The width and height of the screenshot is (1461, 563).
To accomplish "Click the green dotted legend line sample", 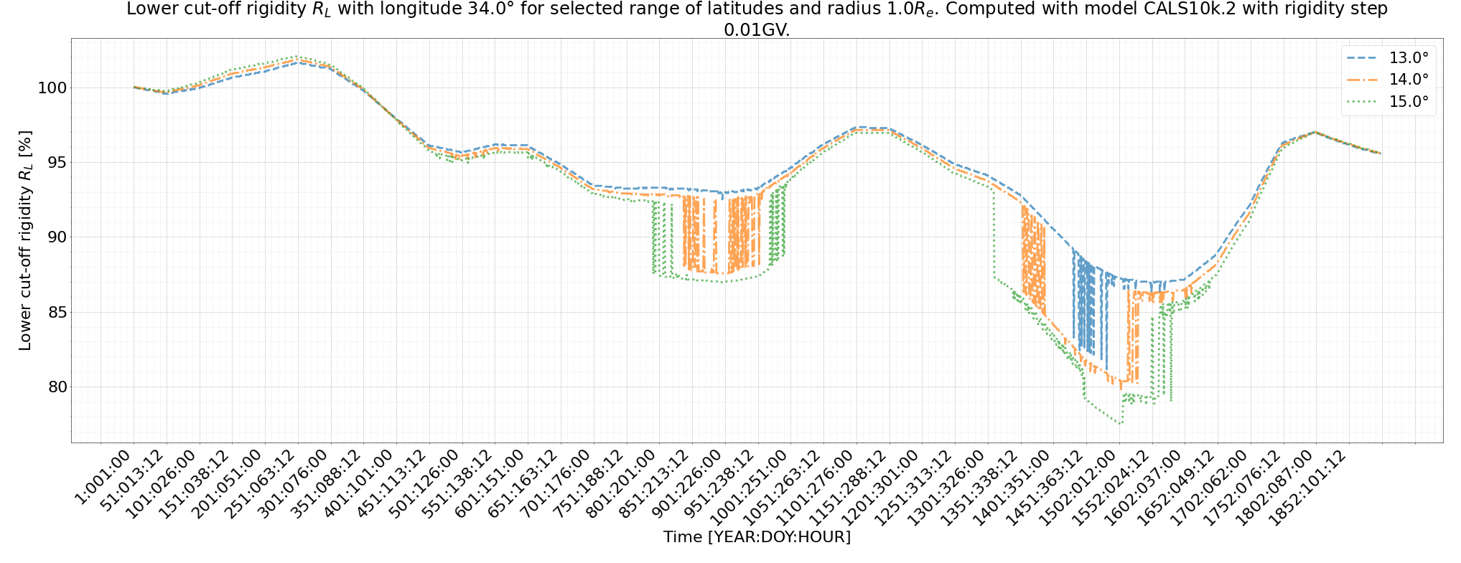I will [x=1362, y=102].
